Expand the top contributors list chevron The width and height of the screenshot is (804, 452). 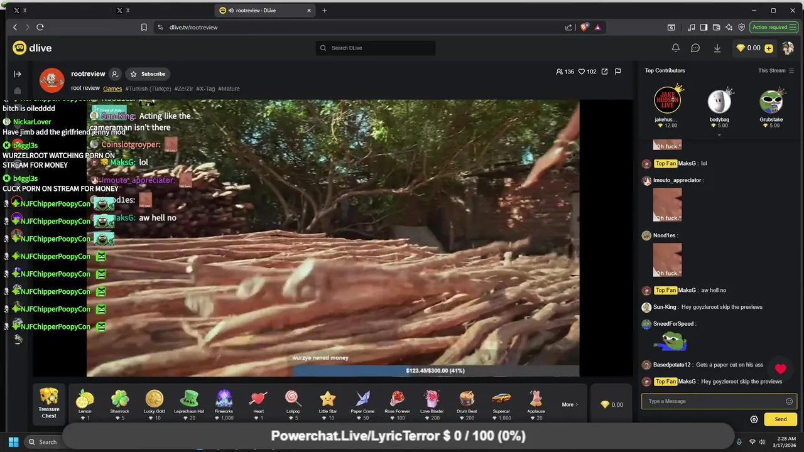[719, 134]
